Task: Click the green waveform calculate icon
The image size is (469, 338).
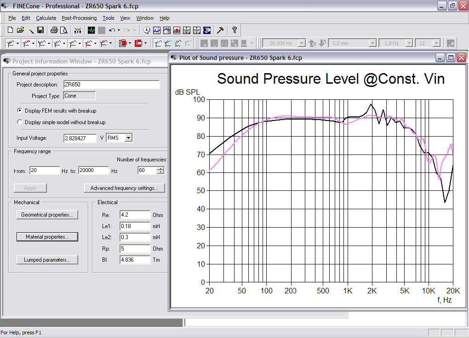Action: (x=91, y=30)
